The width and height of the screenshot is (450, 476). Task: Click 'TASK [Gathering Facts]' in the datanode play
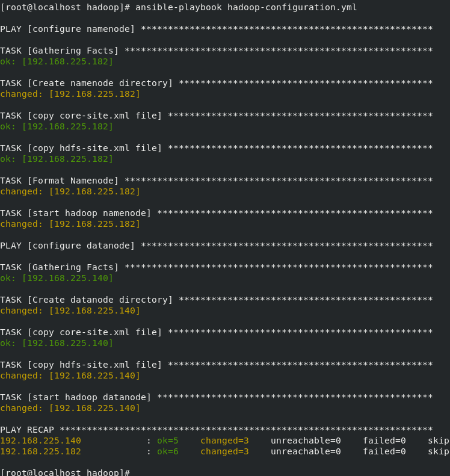coord(59,267)
